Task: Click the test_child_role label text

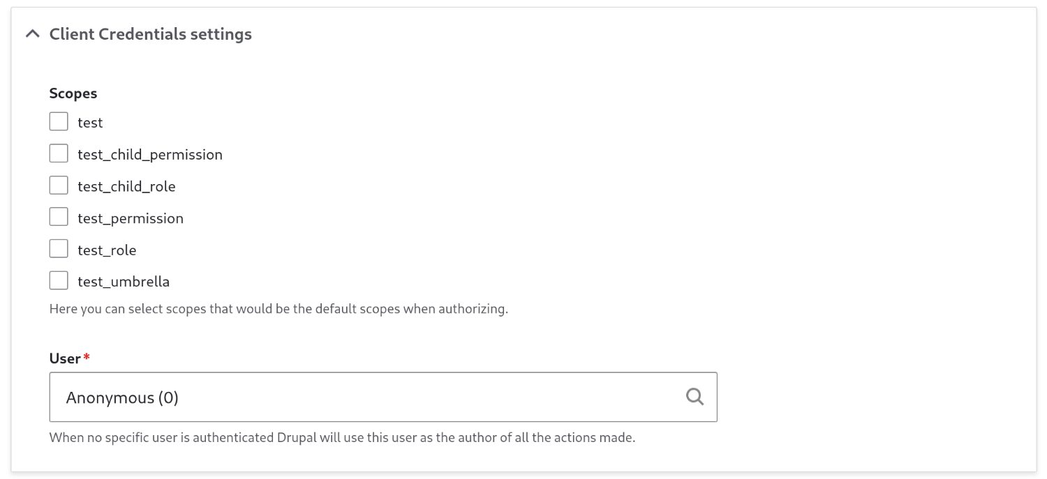Action: [x=126, y=185]
